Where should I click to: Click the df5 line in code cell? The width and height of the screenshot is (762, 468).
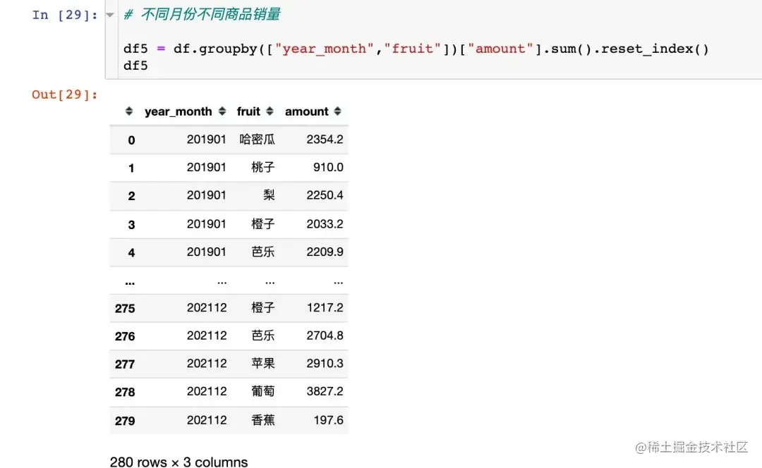click(135, 66)
